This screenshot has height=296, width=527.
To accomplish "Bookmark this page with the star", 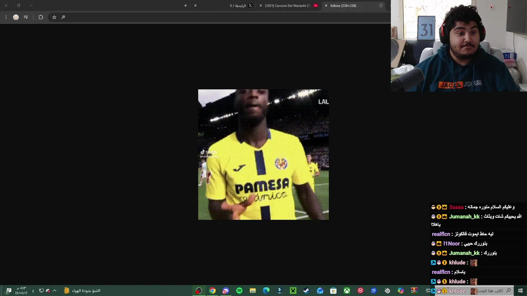I will [54, 17].
